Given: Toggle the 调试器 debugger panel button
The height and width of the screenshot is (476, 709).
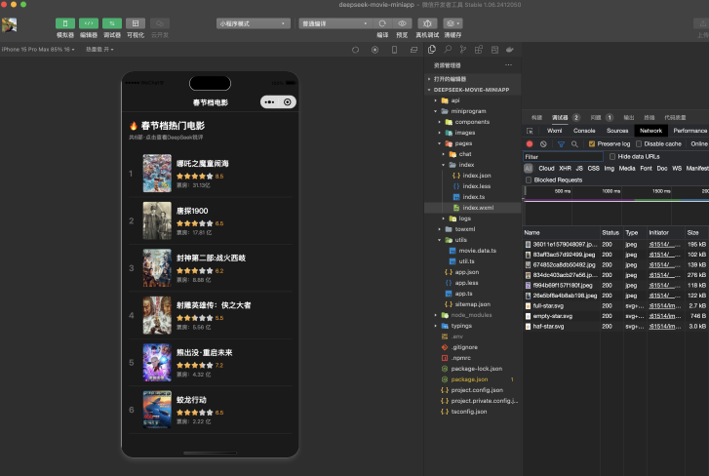Looking at the screenshot, I should [x=112, y=22].
